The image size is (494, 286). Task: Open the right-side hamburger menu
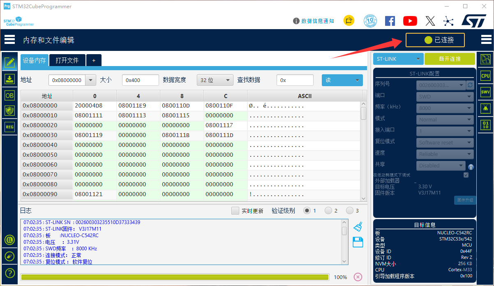[x=486, y=39]
